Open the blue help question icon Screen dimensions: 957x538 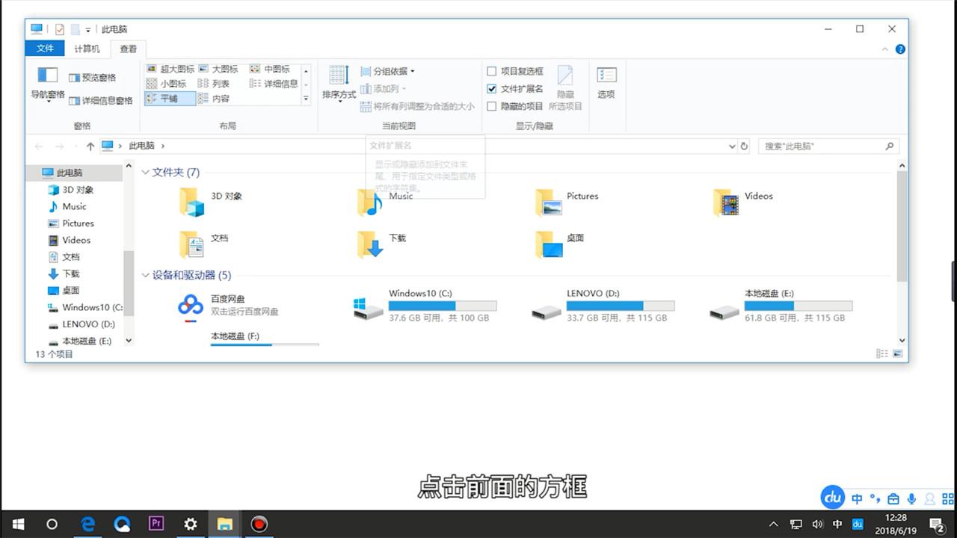click(900, 49)
